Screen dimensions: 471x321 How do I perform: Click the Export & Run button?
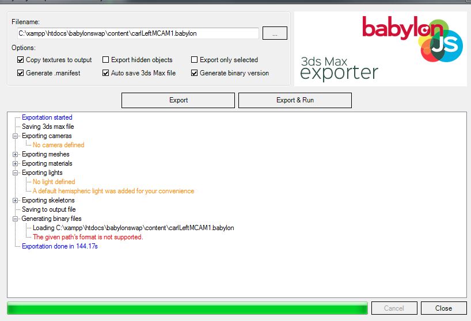tap(295, 100)
